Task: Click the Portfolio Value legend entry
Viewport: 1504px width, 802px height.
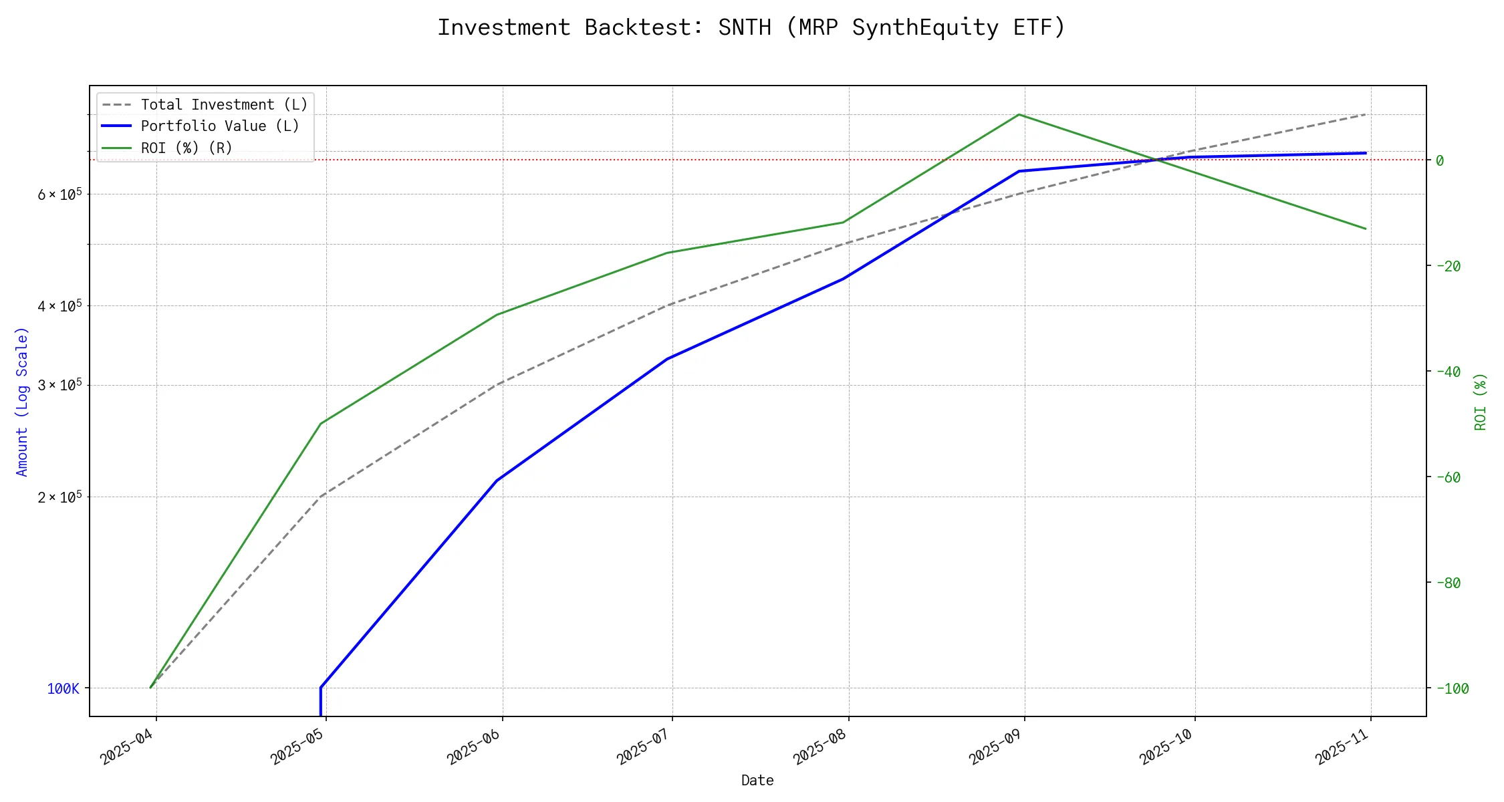Action: [220, 126]
